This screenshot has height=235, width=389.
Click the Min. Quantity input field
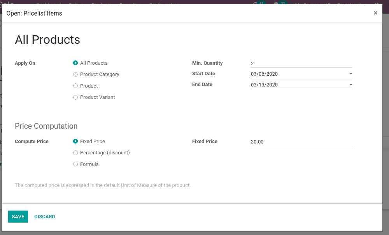click(x=301, y=64)
